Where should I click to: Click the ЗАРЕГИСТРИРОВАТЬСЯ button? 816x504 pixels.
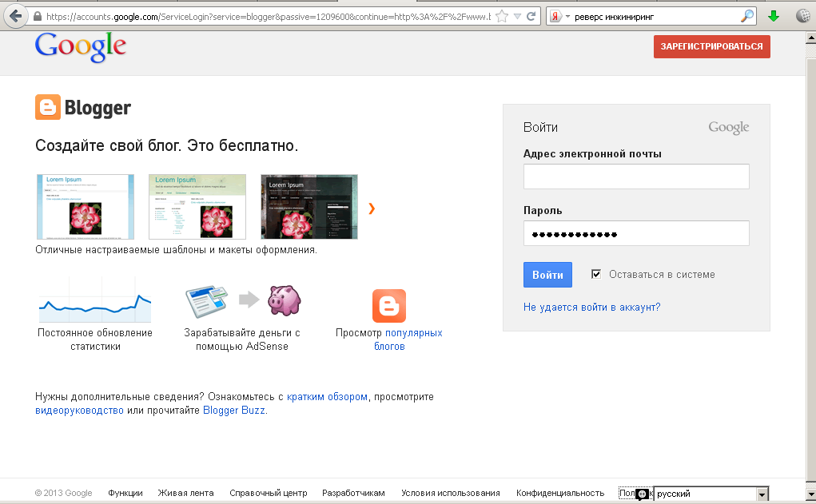point(712,46)
